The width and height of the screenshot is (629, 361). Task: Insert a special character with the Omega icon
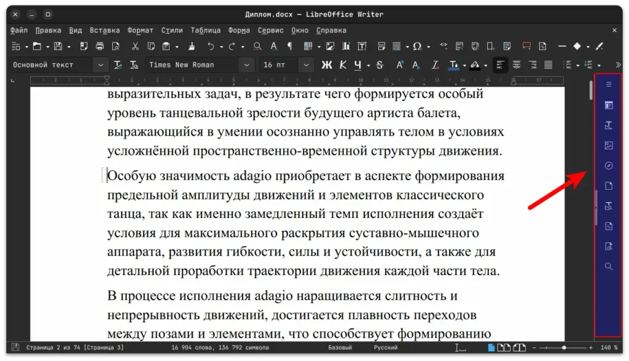[x=418, y=46]
